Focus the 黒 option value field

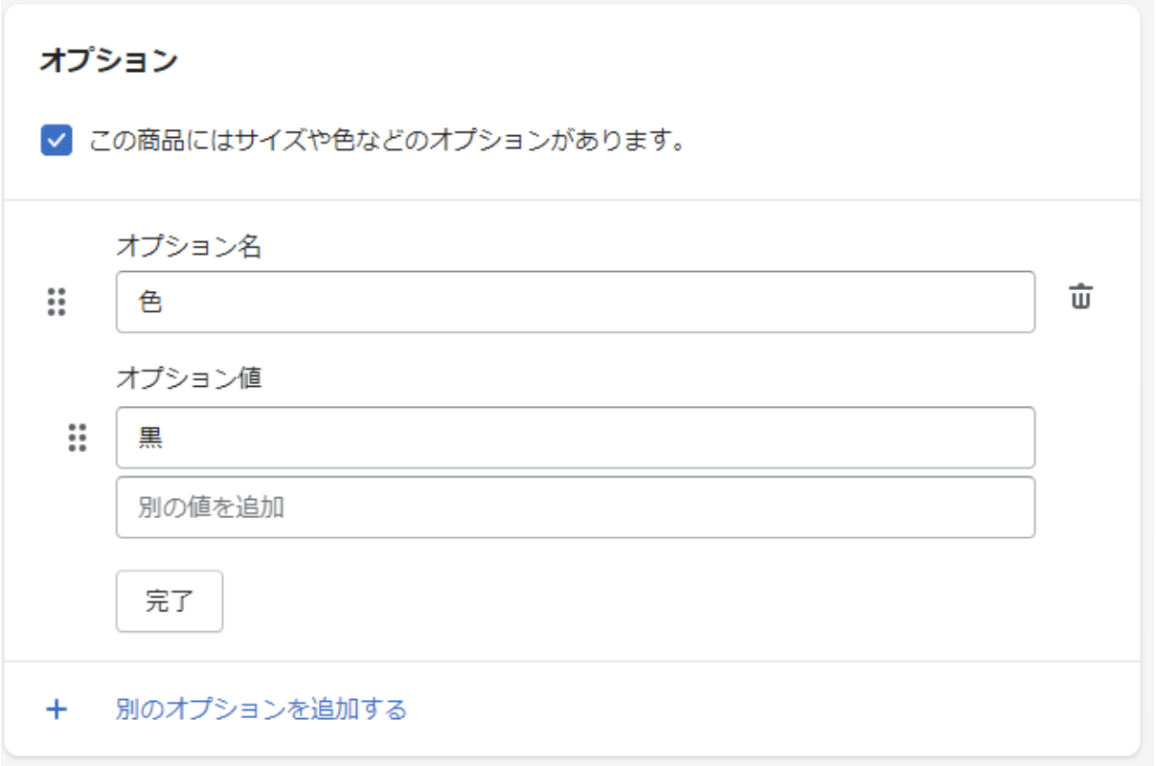[575, 438]
